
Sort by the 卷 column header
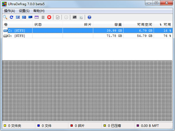coord(17,24)
